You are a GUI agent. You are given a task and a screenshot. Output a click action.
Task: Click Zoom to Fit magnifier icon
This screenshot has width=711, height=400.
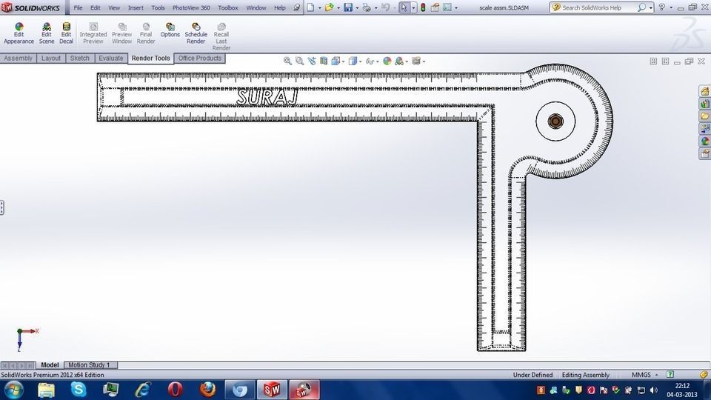click(287, 61)
